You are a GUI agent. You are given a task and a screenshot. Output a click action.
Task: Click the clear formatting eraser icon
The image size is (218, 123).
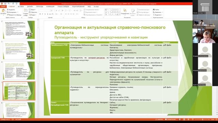(x=62, y=11)
